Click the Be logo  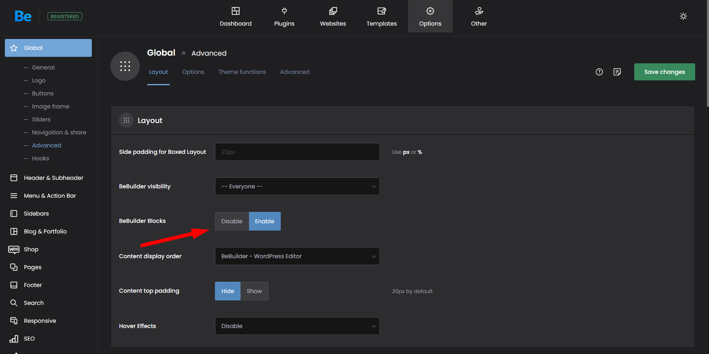(x=23, y=16)
